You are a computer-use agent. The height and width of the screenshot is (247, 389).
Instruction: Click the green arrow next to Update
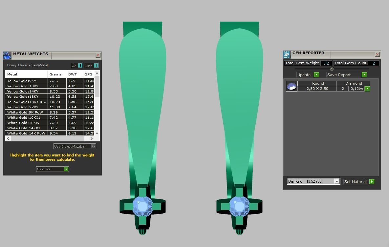coord(316,75)
